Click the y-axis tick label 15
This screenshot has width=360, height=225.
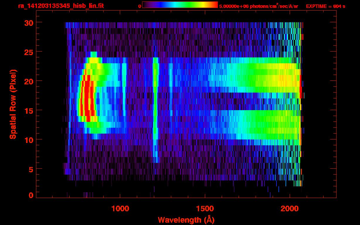(x=29, y=110)
